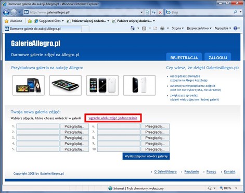
Task: Click Przeglądaj button for photo 6
Action: tap(155, 126)
